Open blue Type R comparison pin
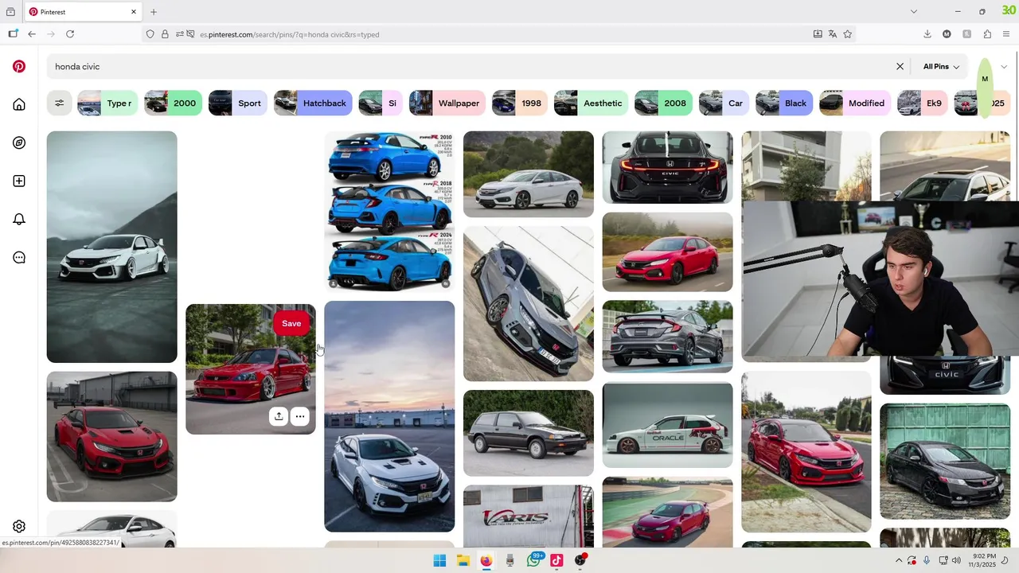Screen dimensions: 1019x573 pyautogui.click(x=389, y=211)
